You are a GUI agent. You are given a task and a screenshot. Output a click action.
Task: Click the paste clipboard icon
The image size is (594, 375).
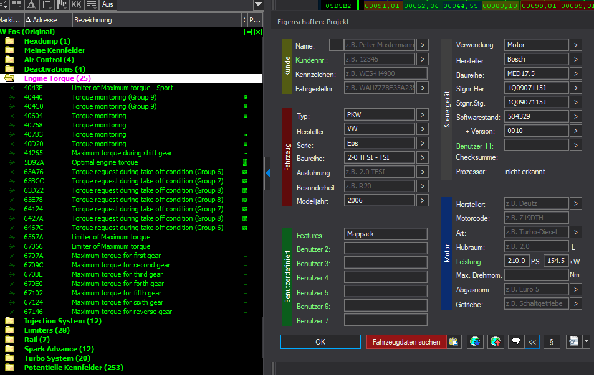[454, 341]
